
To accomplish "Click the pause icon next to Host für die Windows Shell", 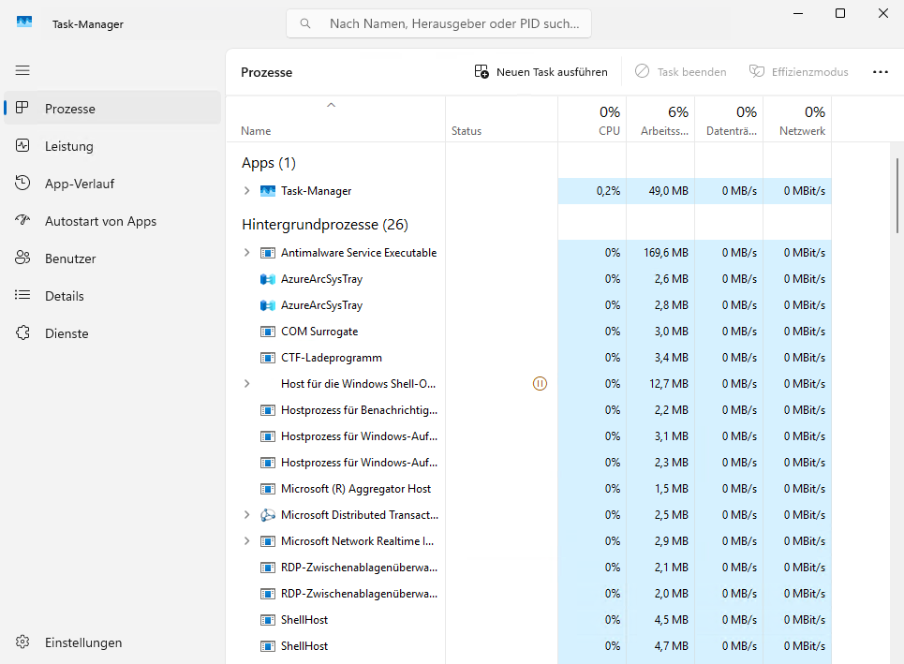I will point(540,383).
